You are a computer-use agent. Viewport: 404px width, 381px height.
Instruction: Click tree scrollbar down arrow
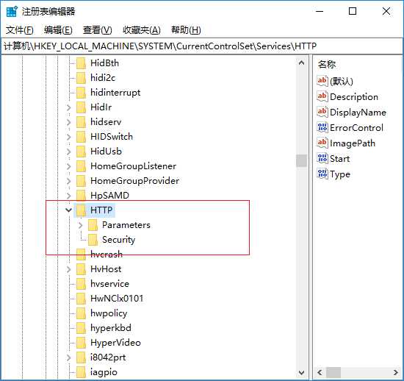(301, 372)
